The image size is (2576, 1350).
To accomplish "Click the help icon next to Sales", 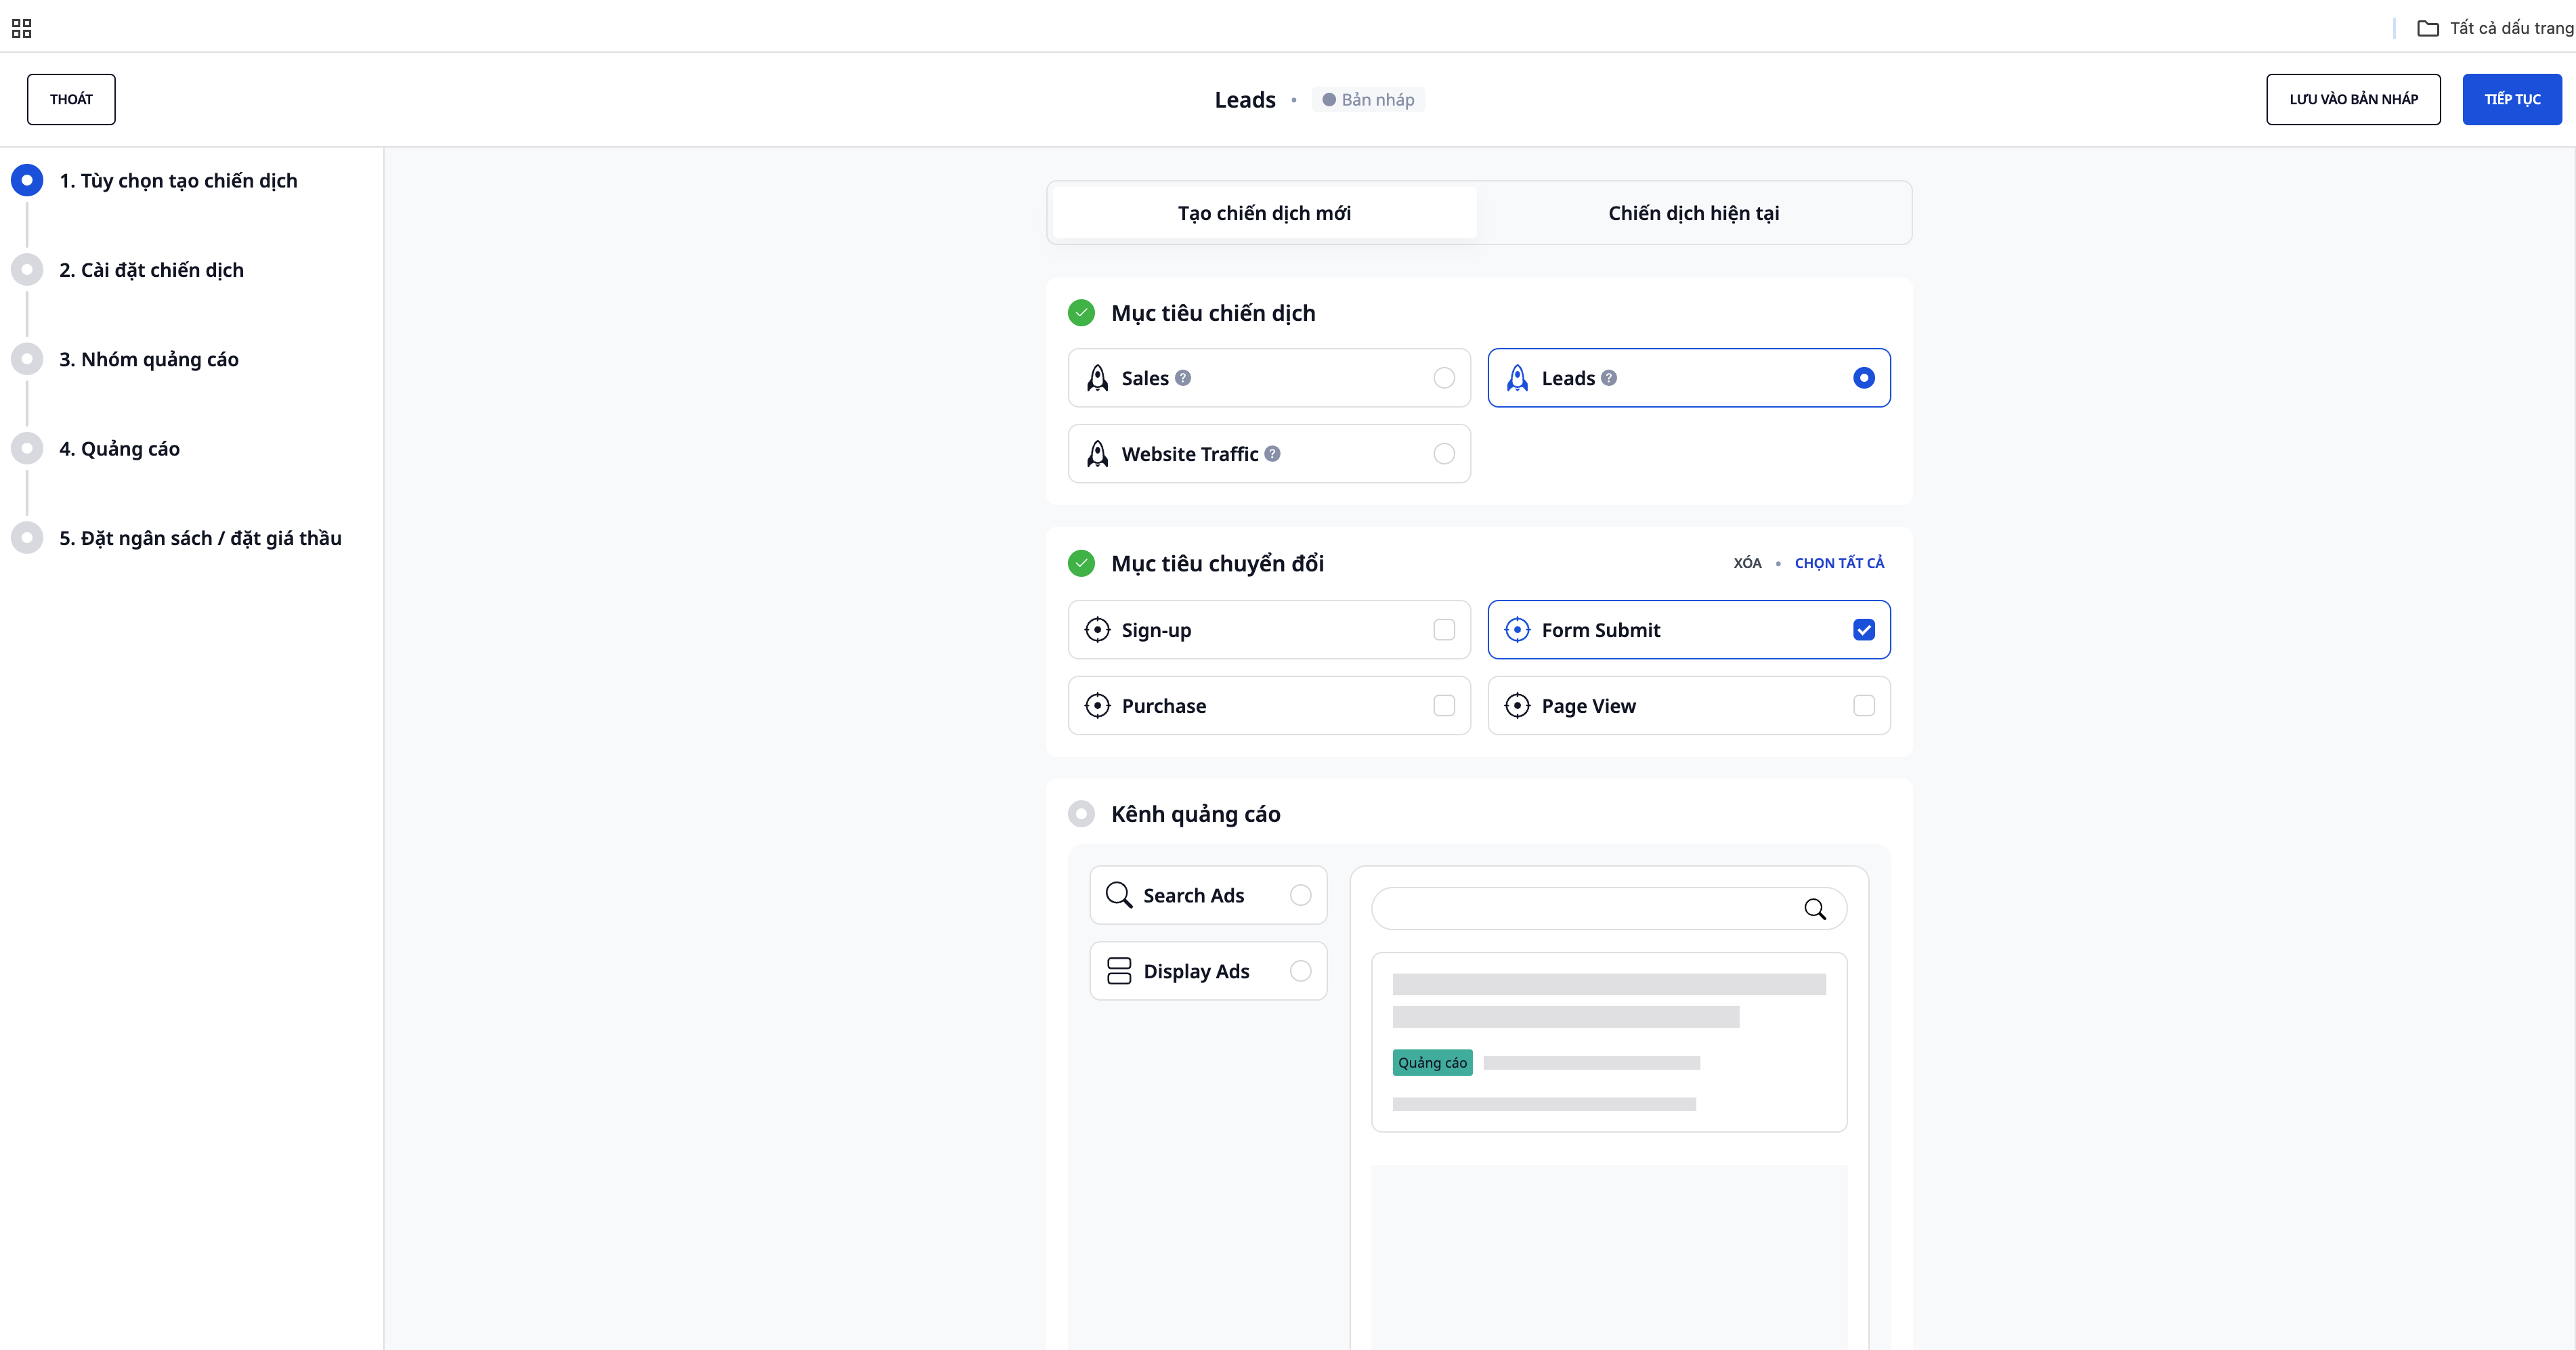I will 1183,378.
